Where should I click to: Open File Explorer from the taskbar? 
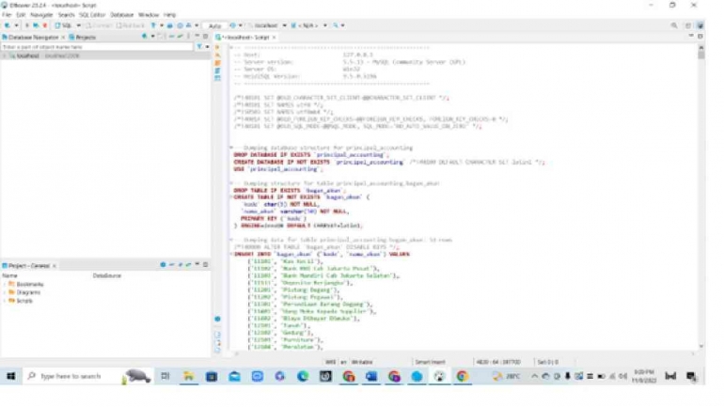(x=188, y=376)
